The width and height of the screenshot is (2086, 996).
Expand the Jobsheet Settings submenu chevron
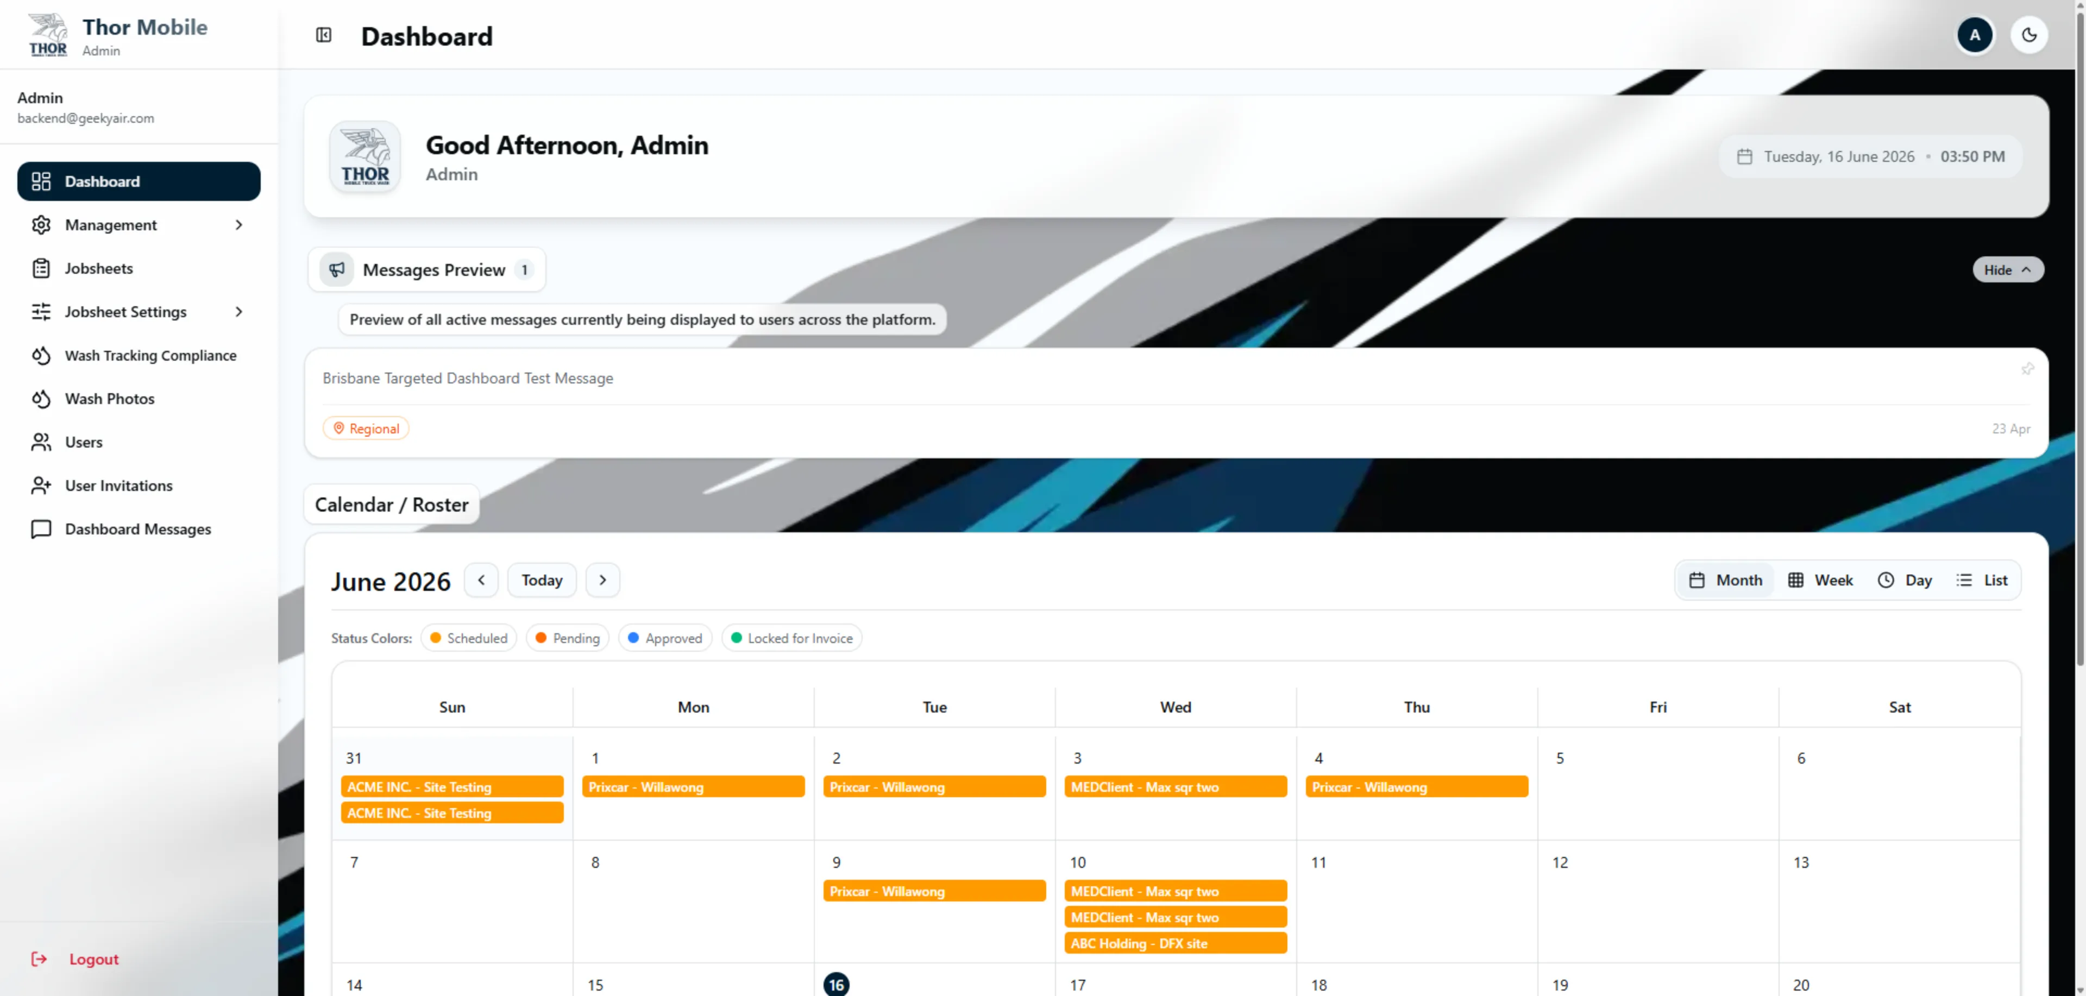[239, 312]
